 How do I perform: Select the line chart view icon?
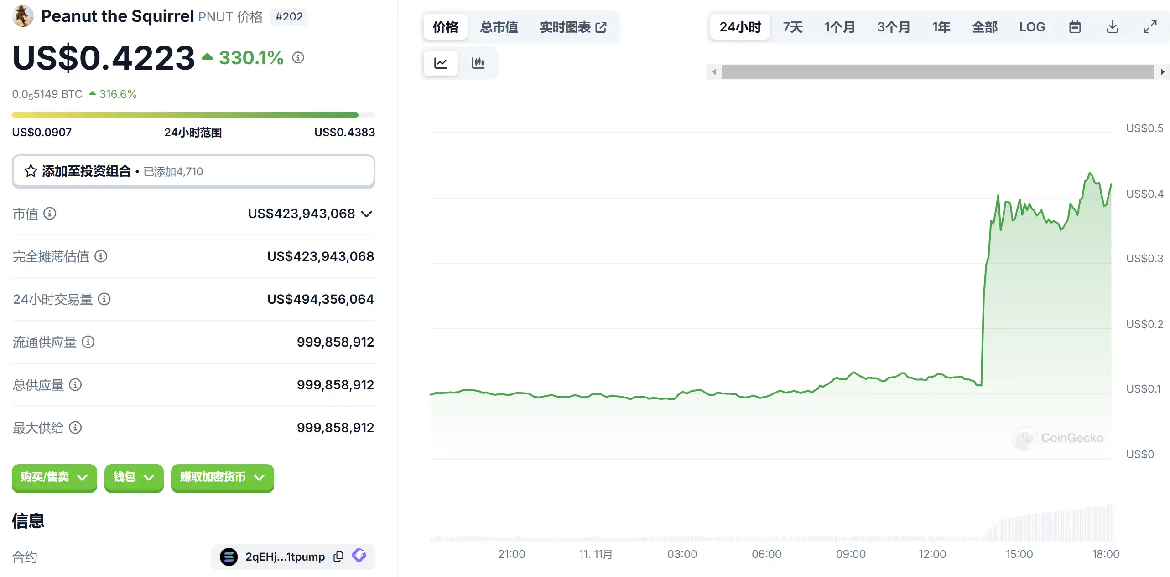441,63
